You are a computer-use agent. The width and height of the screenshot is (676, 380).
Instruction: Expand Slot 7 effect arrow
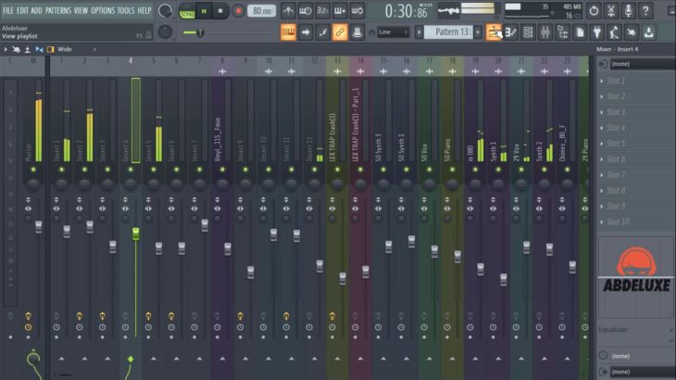point(602,174)
